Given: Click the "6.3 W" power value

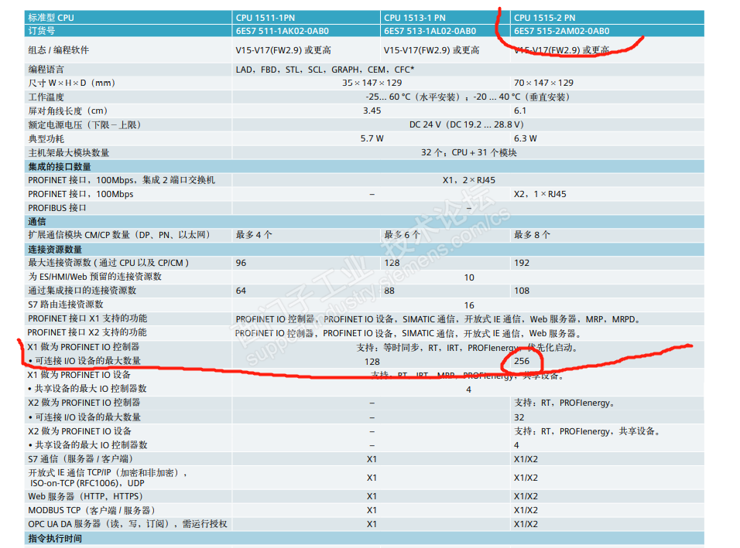Looking at the screenshot, I should tap(526, 139).
